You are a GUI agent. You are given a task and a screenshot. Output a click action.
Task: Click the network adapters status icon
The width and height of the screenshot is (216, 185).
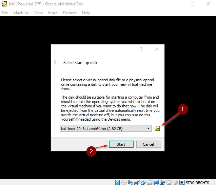[137, 182]
